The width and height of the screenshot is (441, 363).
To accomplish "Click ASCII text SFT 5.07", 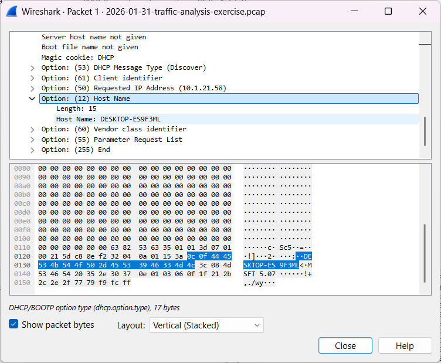I will (x=259, y=274).
